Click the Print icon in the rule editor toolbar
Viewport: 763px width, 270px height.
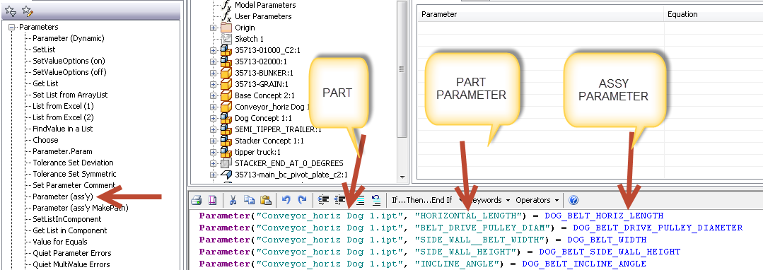click(196, 200)
